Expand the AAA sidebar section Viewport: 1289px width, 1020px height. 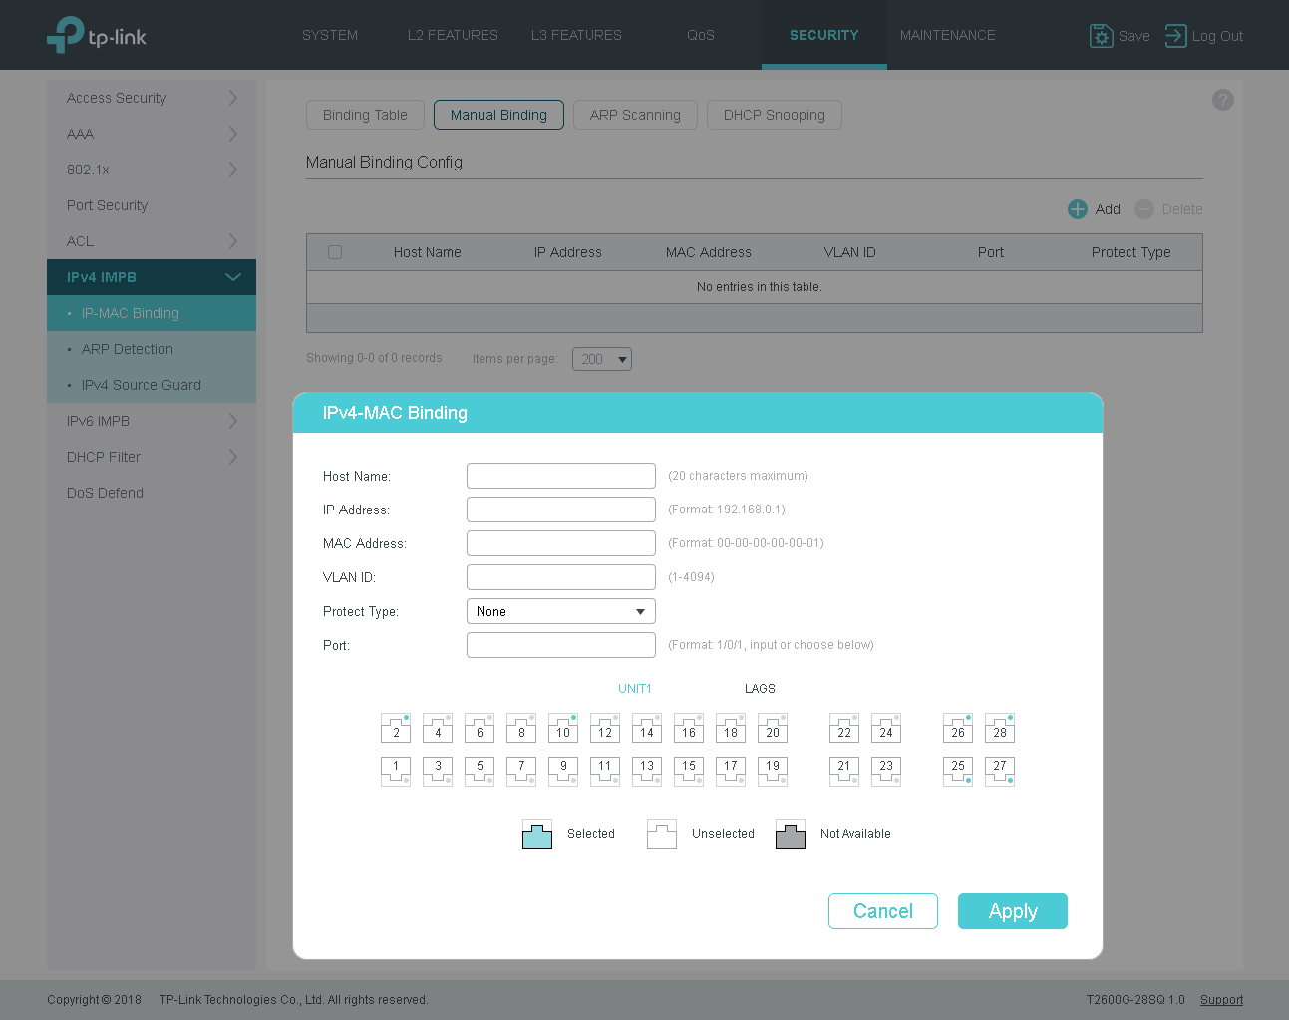[152, 134]
